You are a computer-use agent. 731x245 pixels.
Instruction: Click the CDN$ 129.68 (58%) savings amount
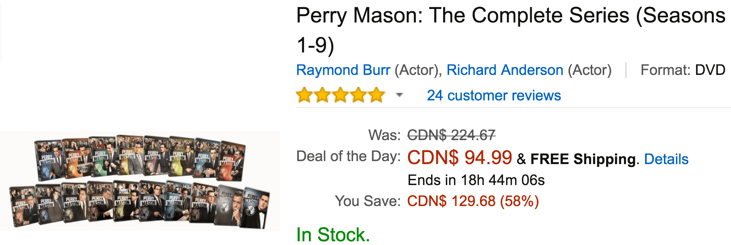point(473,201)
